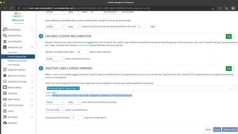Select Provisioning policies menu item
Viewport: 238px width, 134px height.
(18, 57)
